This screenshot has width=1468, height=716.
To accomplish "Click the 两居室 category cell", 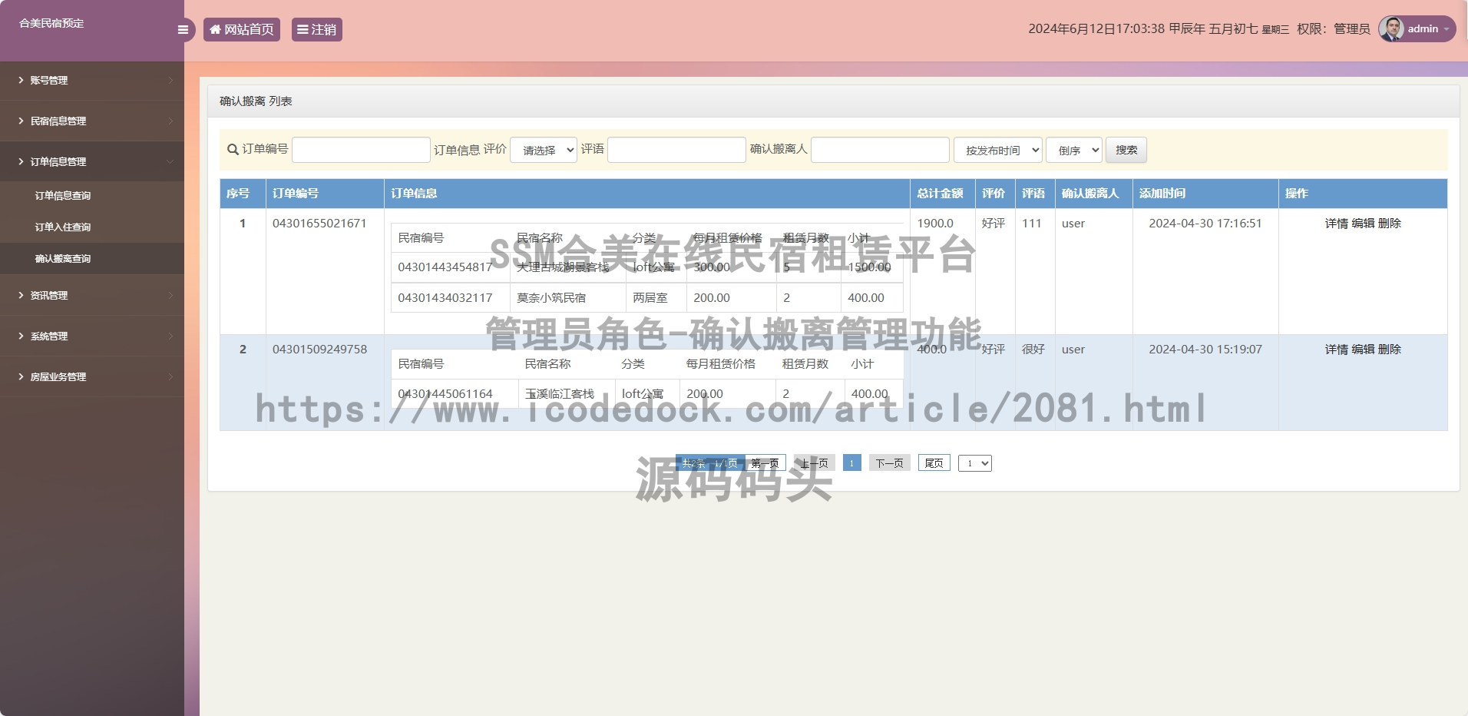I will [x=650, y=298].
